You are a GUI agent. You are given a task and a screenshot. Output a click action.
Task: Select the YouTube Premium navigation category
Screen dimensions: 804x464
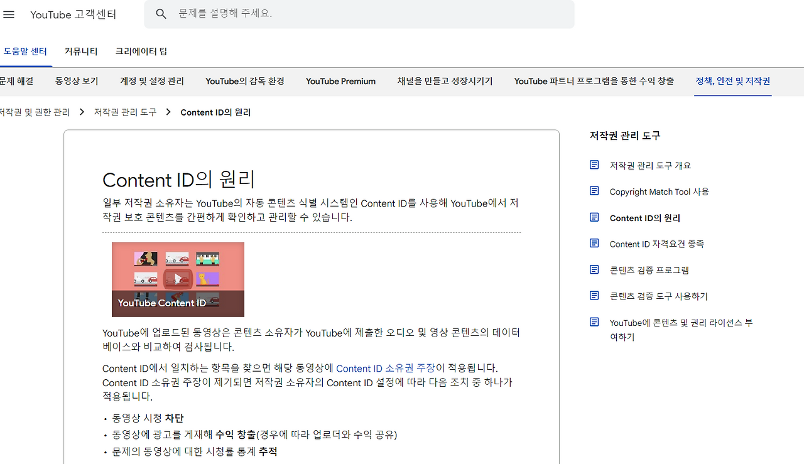[x=340, y=81]
